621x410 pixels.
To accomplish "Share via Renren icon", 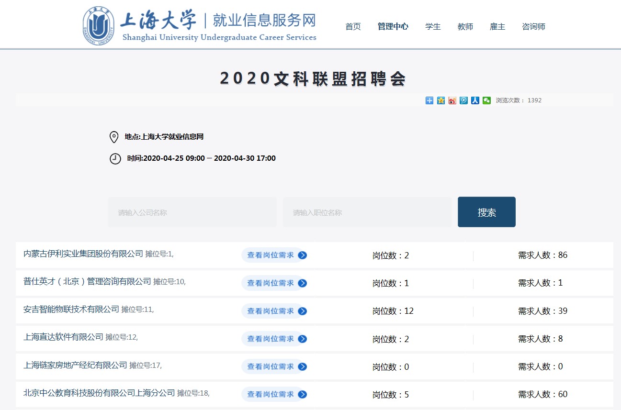I will 475,100.
